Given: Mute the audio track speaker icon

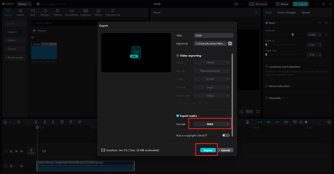Looking at the screenshot, I should coord(21,166).
